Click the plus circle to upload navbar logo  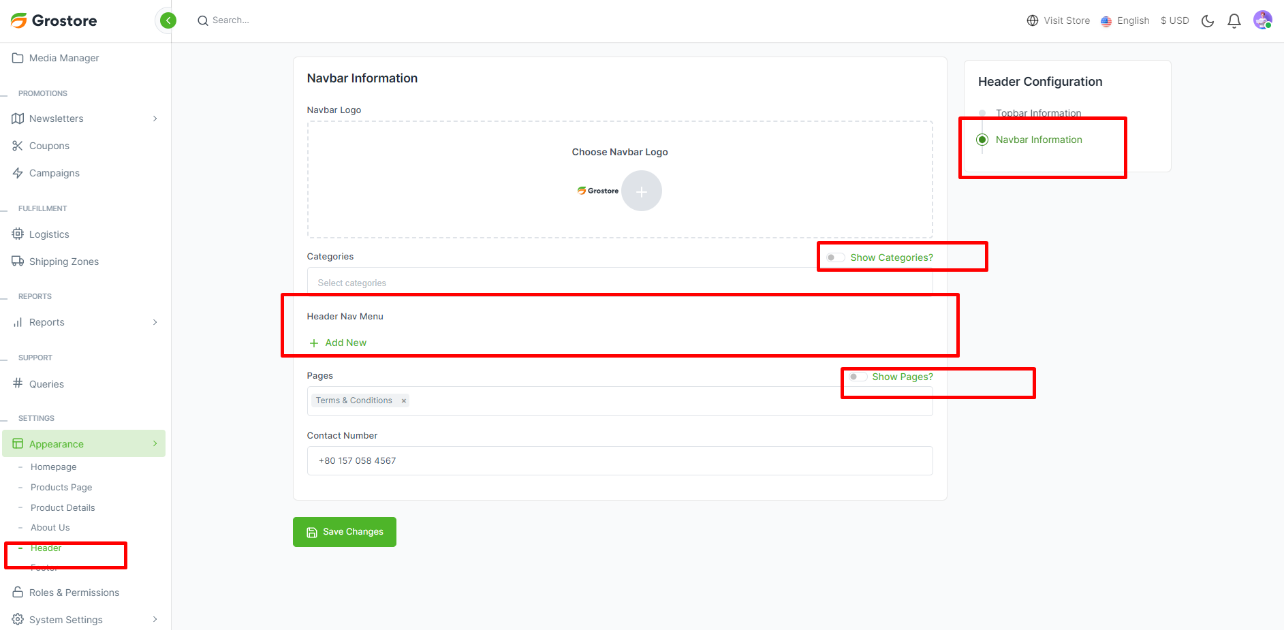click(x=641, y=191)
